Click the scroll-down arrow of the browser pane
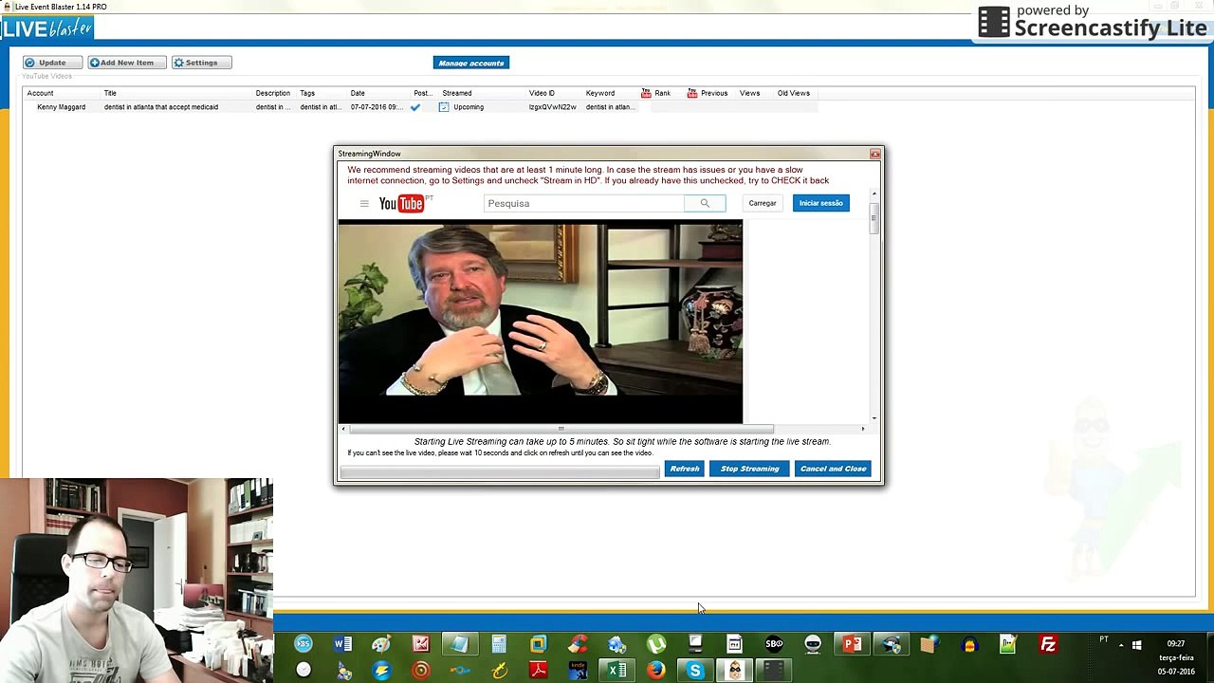 (874, 417)
